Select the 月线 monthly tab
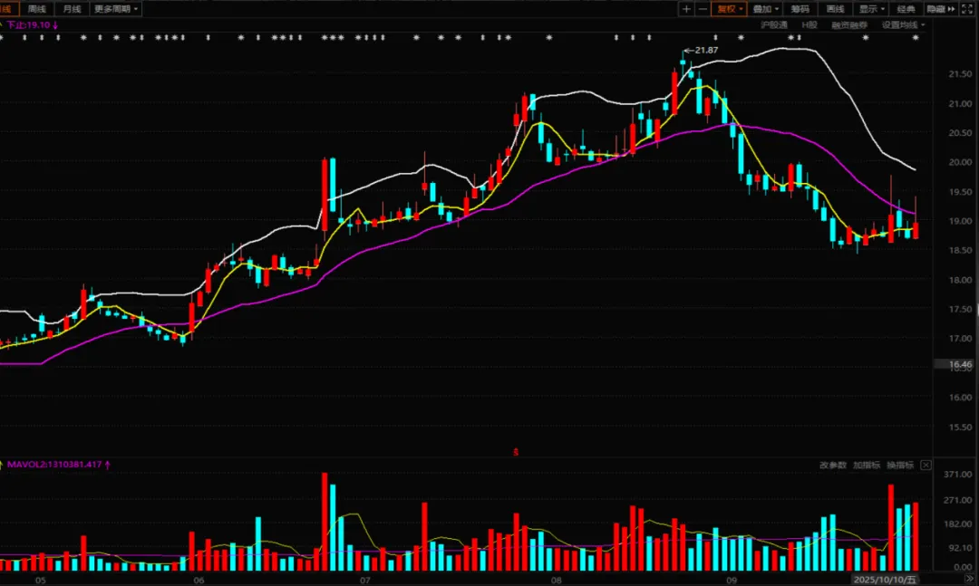Screen dimensions: 979x586 [72, 9]
